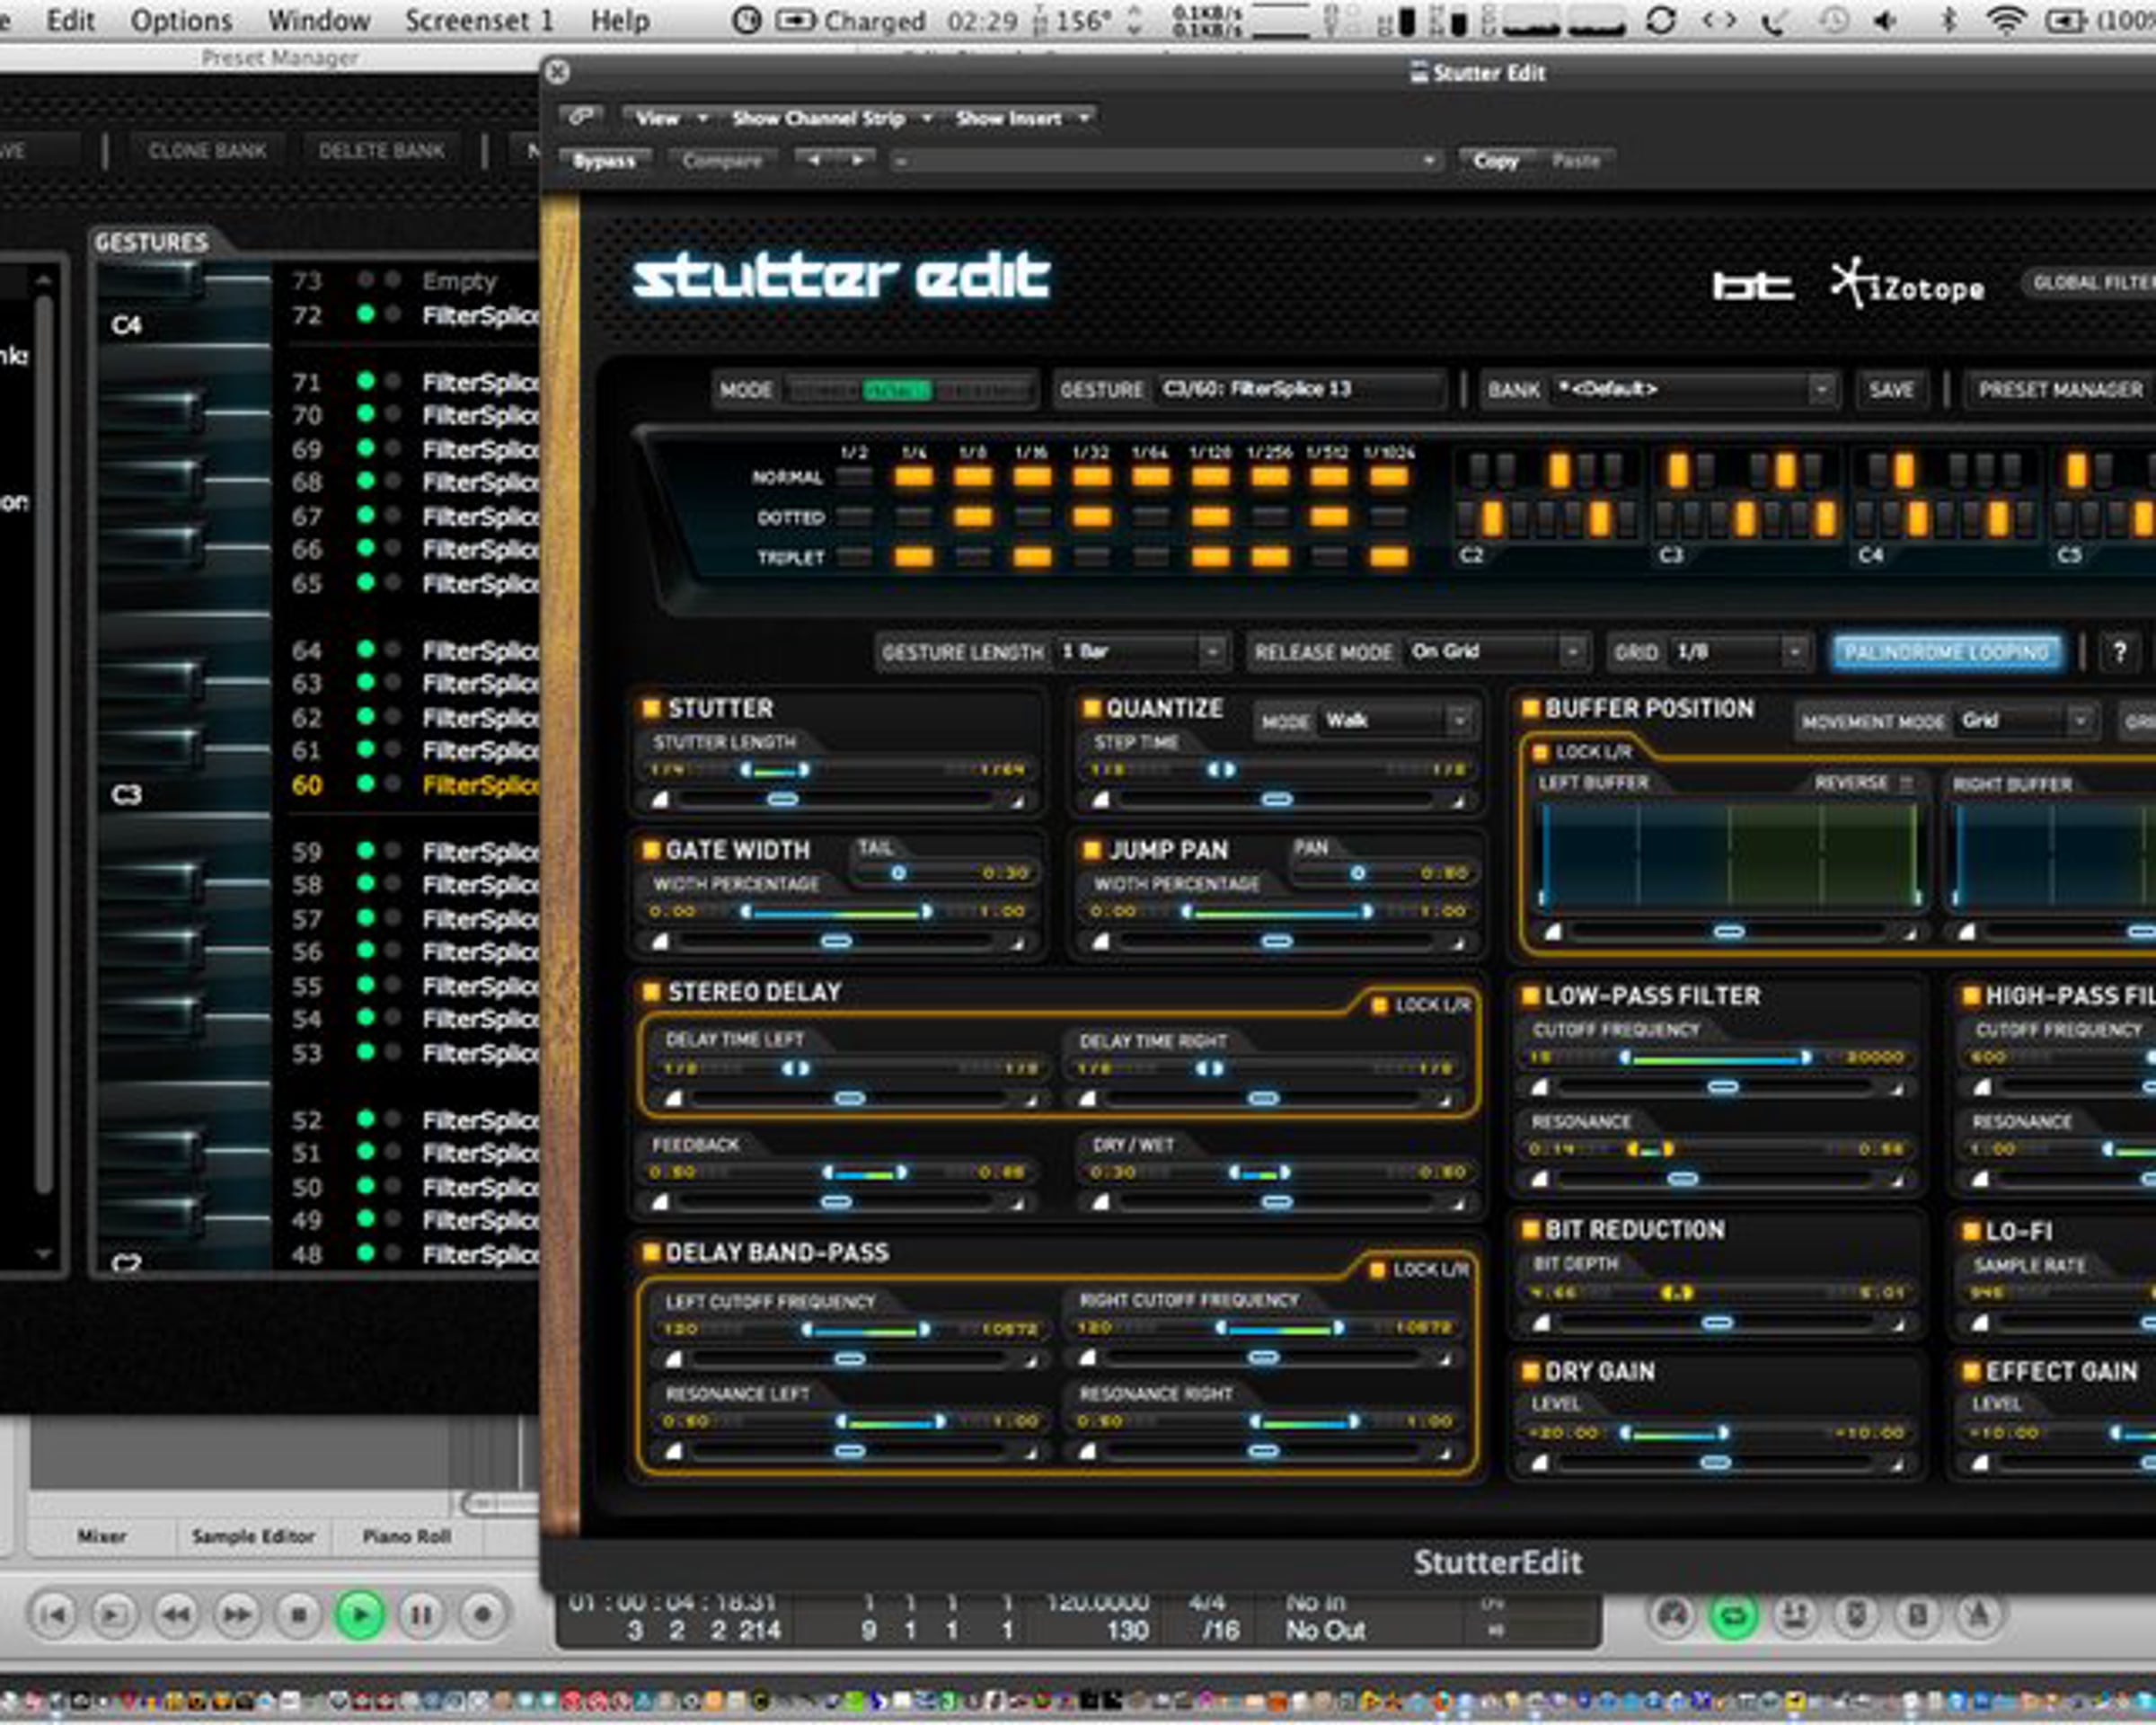Select the previous plug-in setting arrow
Viewport: 2156px width, 1725px height.
click(x=815, y=160)
